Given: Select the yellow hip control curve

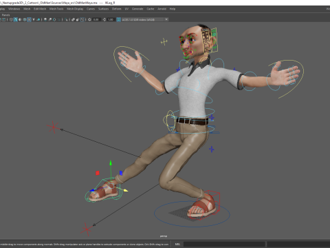Looking at the screenshot, I should 170,121.
